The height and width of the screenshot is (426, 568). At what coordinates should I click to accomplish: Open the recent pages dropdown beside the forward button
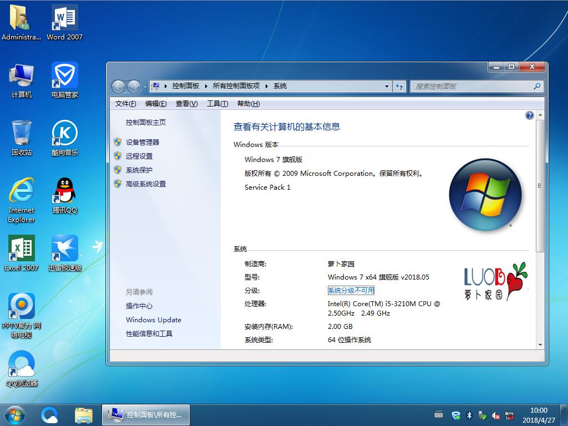pos(145,87)
